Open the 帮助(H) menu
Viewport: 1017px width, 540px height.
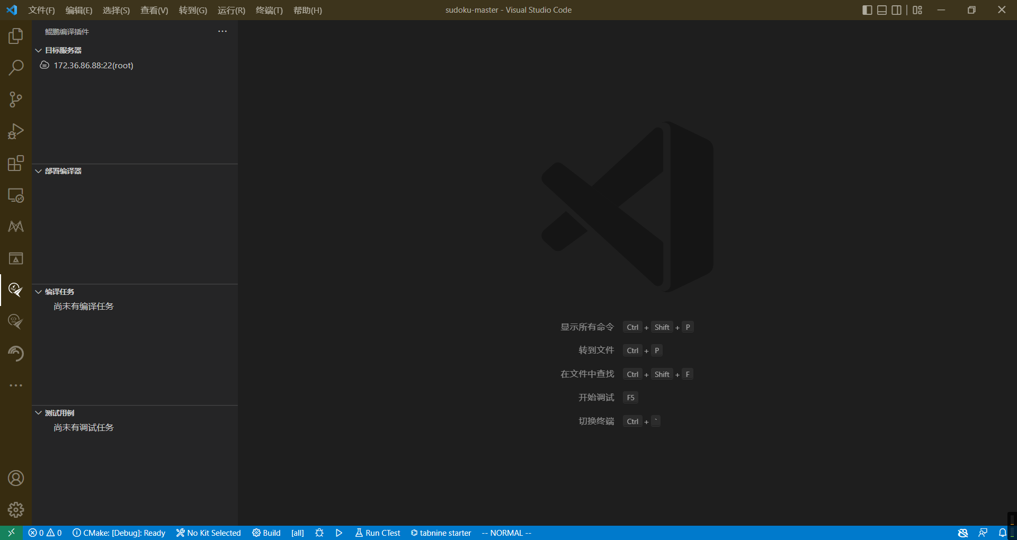(308, 10)
